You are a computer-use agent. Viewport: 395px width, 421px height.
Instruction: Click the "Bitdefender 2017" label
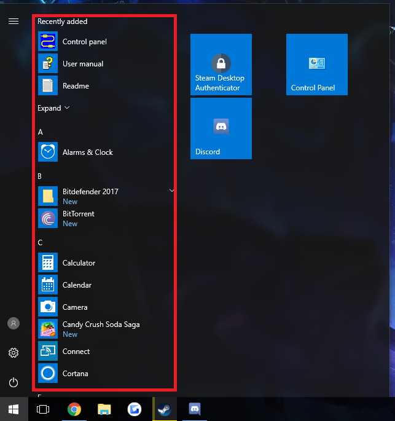90,191
